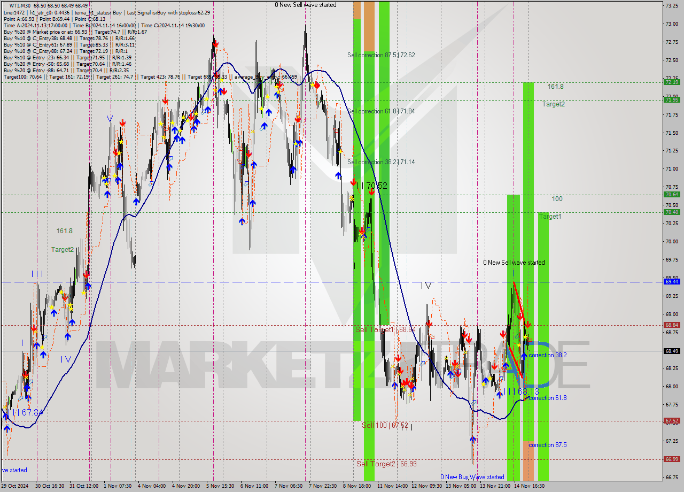Click the 'Target2' label on left side
Viewport: 684px width, 492px height.
point(63,250)
